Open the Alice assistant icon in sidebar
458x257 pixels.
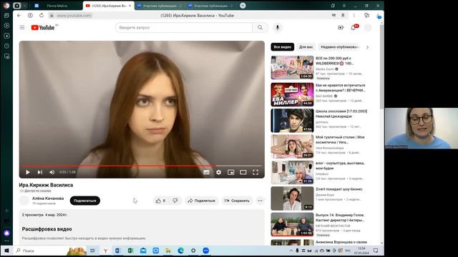(6, 233)
